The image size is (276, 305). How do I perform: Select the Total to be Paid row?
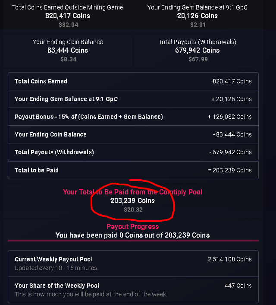click(133, 170)
